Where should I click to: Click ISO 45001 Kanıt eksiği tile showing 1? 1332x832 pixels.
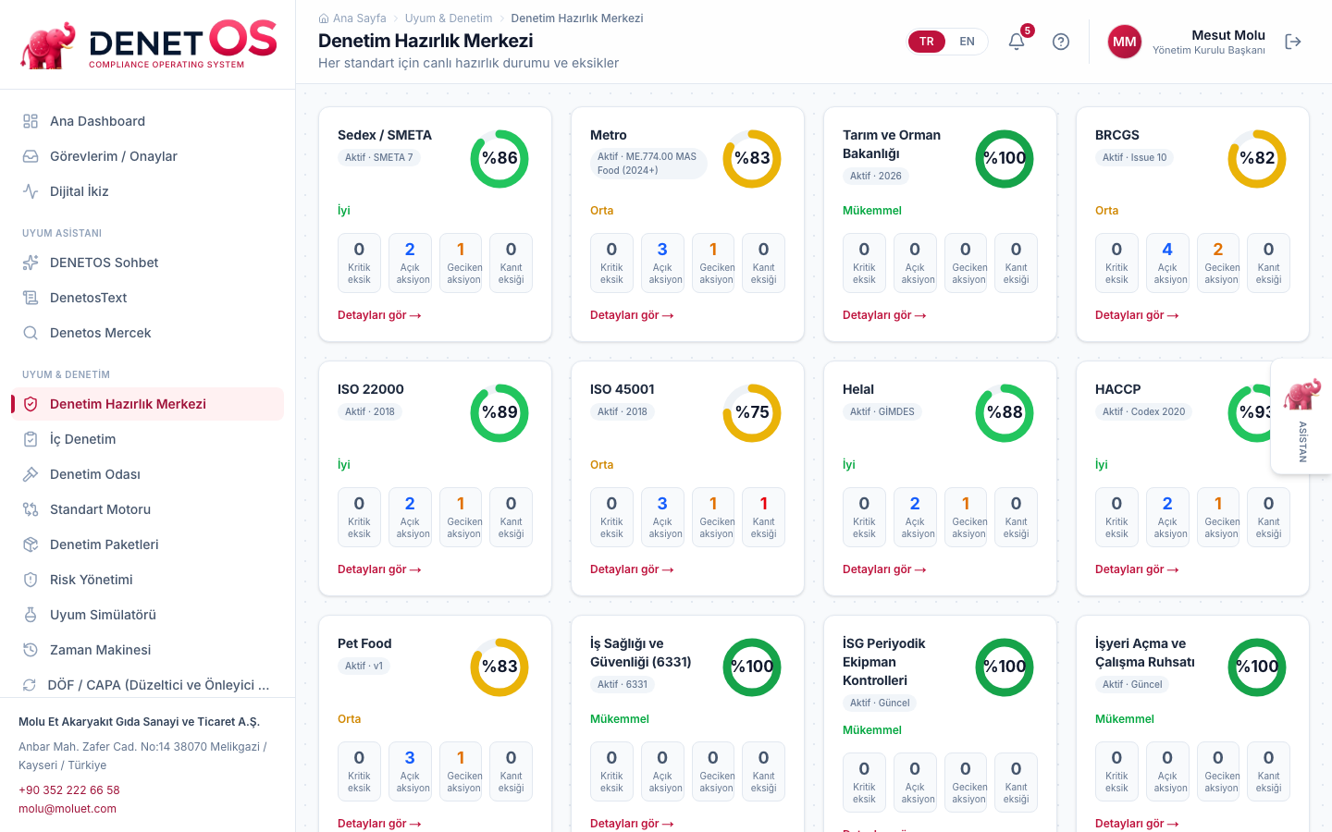[x=763, y=517]
